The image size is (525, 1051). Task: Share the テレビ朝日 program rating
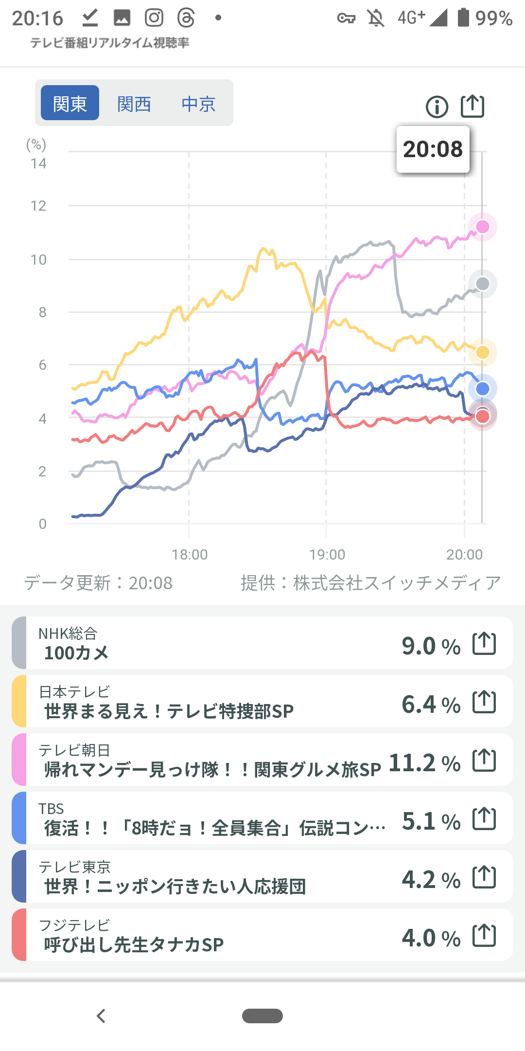[484, 761]
